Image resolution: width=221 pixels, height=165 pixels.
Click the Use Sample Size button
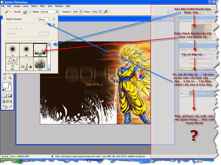15,28
